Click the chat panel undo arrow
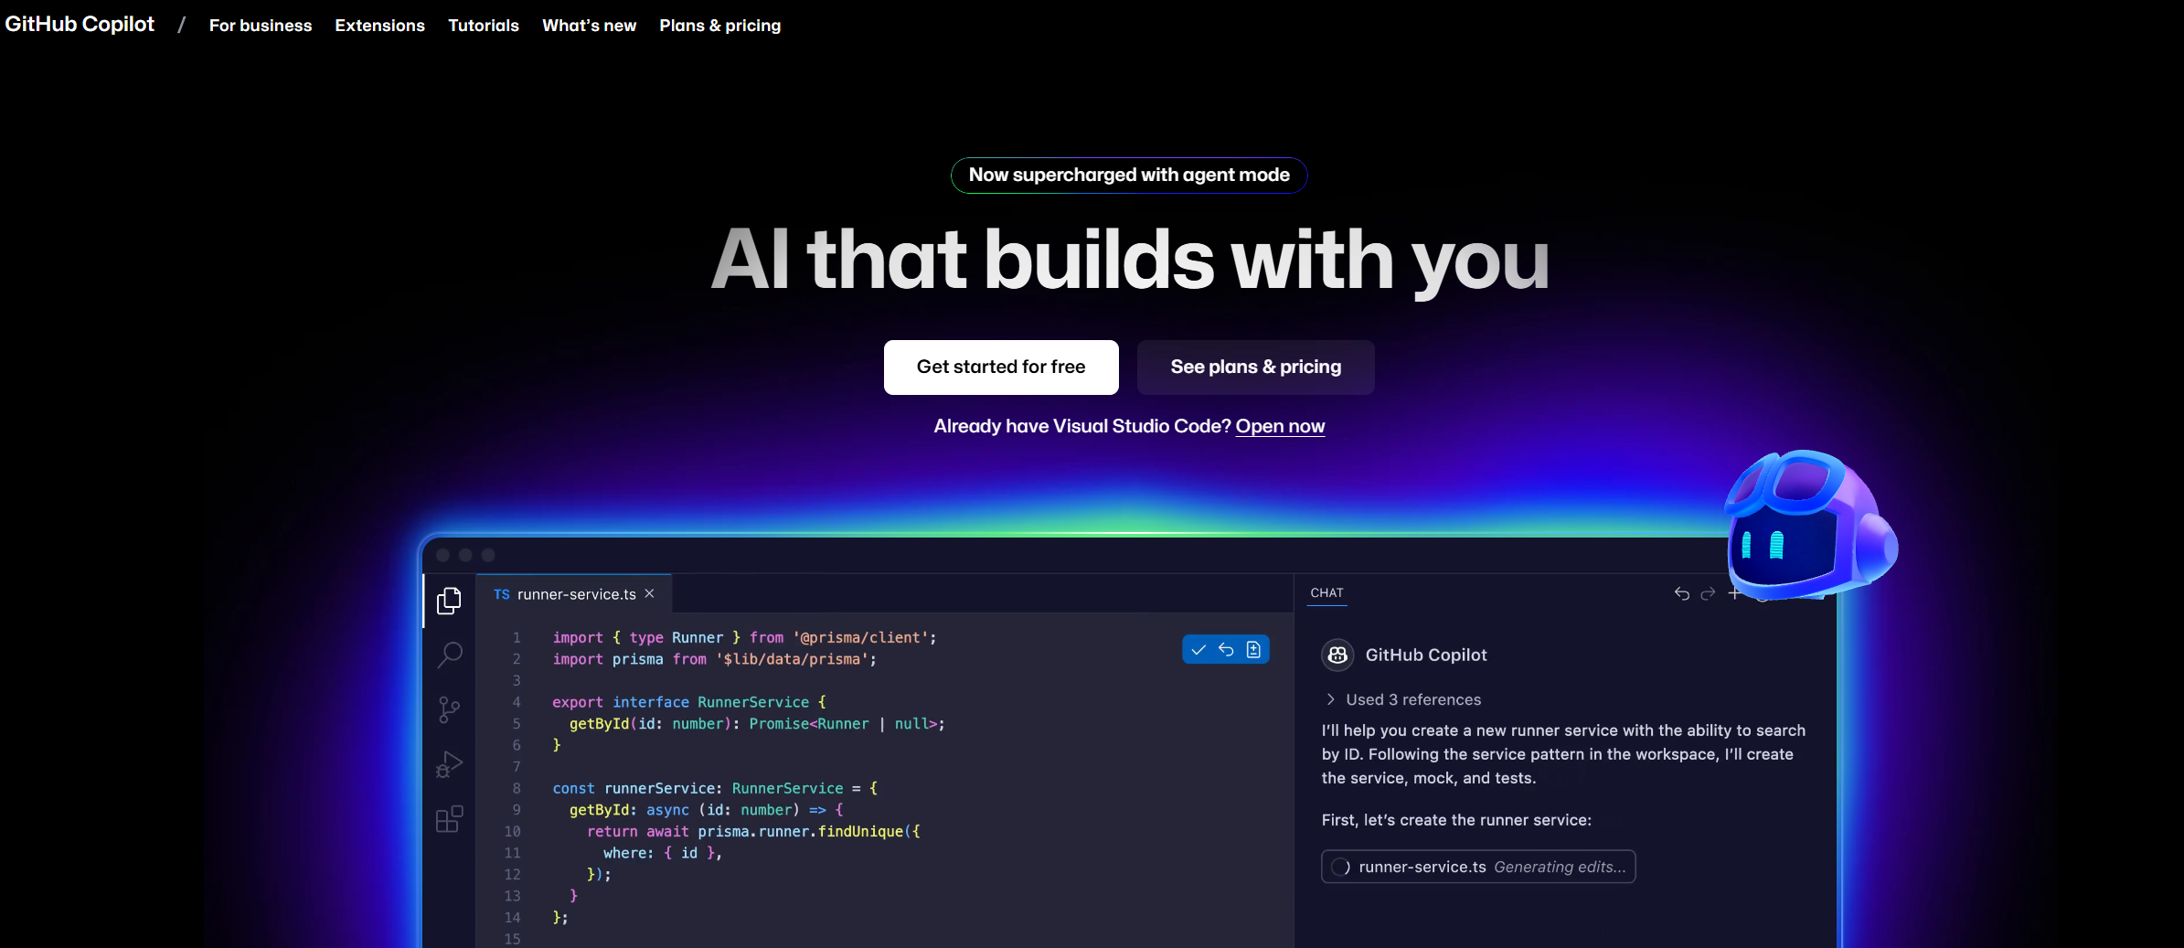This screenshot has height=948, width=2184. [x=1681, y=594]
